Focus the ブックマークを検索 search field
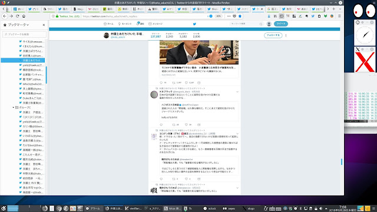This screenshot has height=212, width=377. [x=24, y=34]
